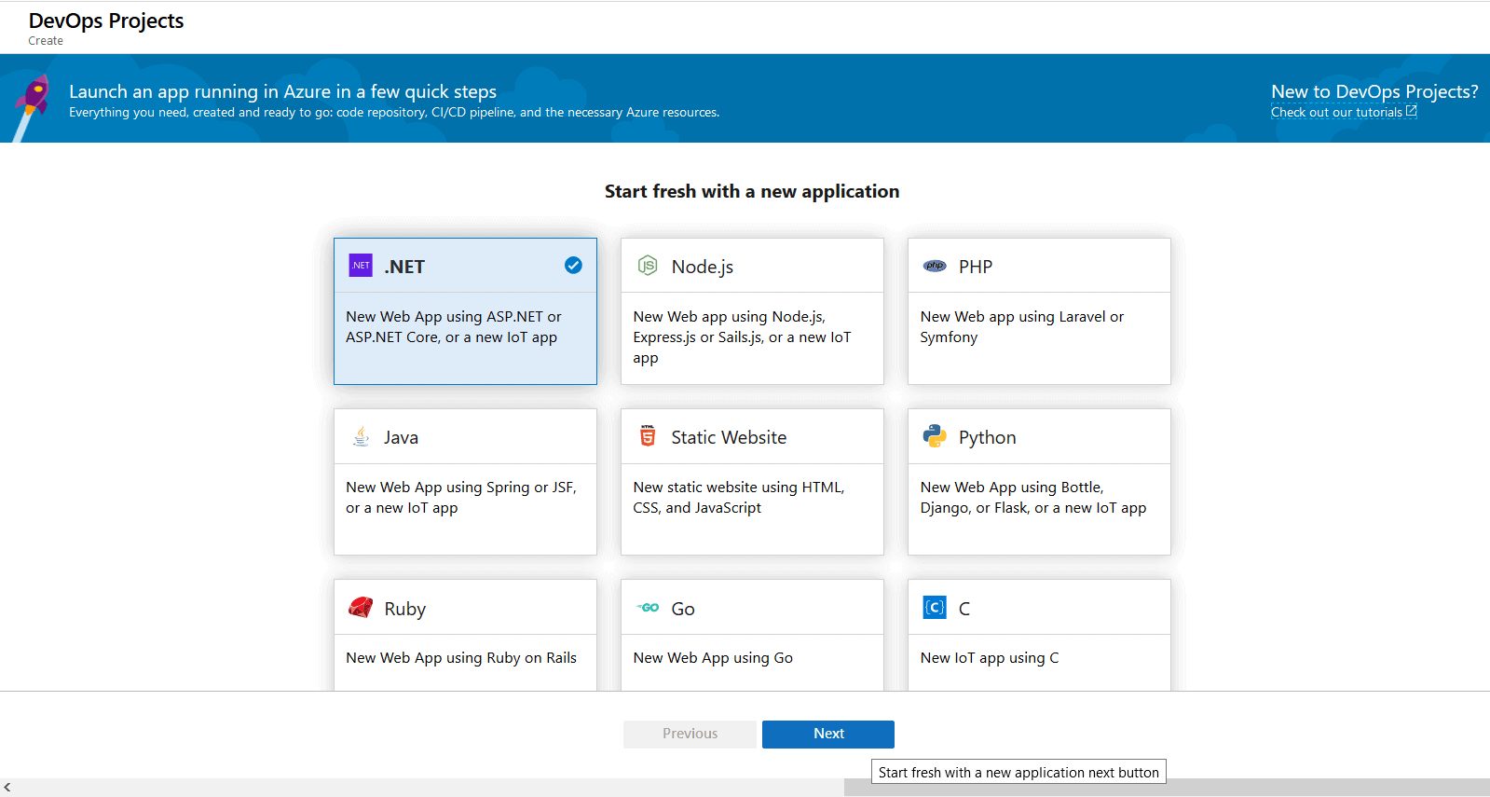Click 'New Web App using Ruby on Rails' text
Screen dimensions: 1490x797
[x=461, y=658]
